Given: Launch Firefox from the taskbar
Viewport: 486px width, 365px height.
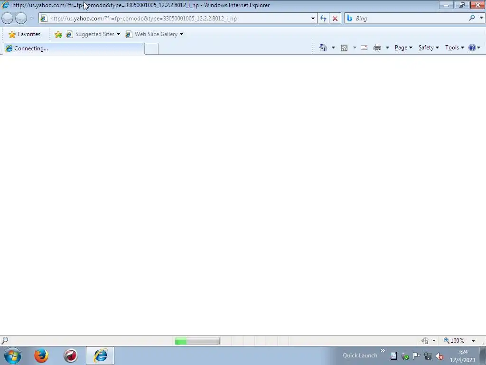Looking at the screenshot, I should pyautogui.click(x=41, y=355).
